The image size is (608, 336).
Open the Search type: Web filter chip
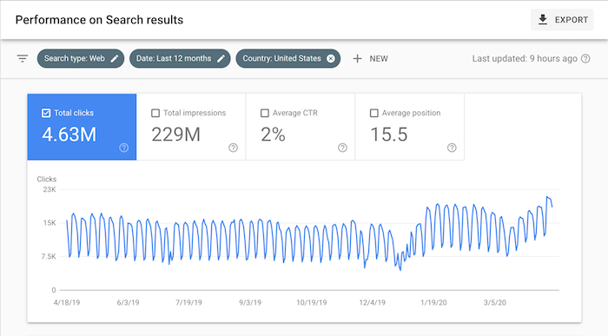[x=81, y=58]
